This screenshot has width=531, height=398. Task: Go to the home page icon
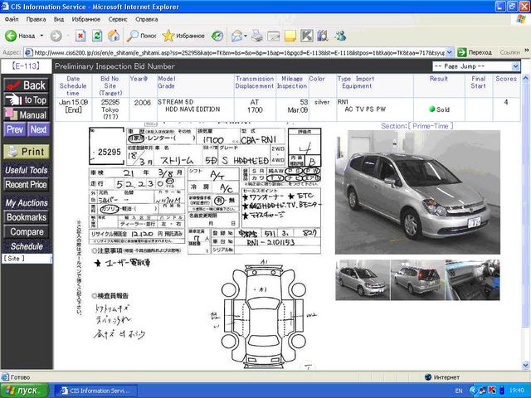coord(114,36)
